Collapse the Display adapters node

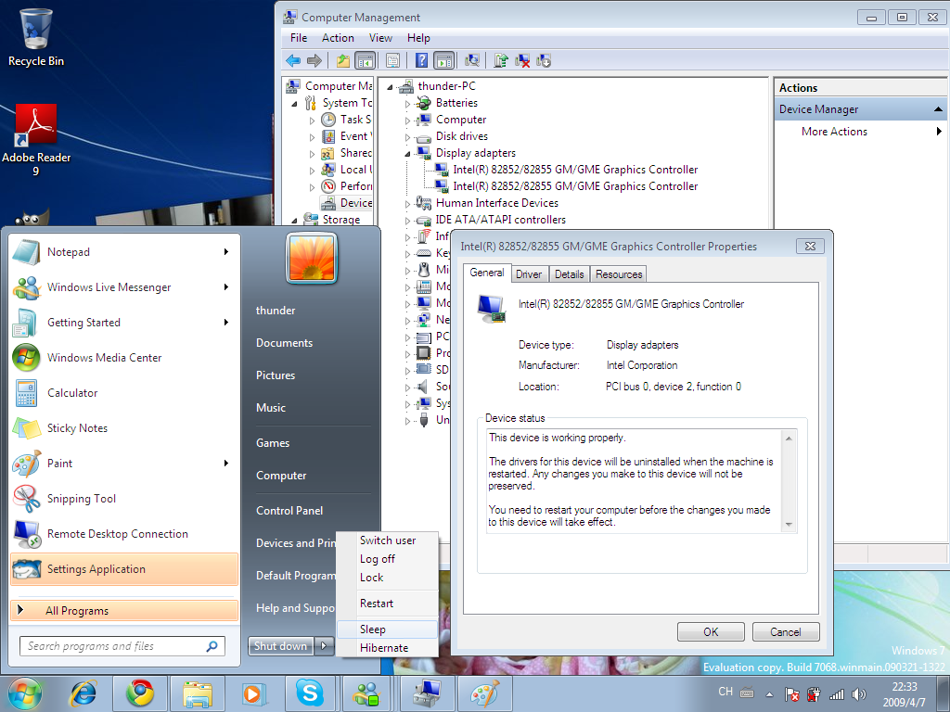(x=408, y=153)
